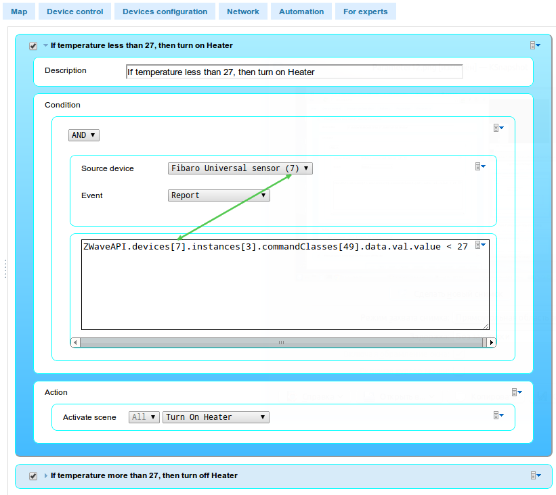Switch to the Devices configuration tab
Screen dimensions: 556x495
(x=165, y=11)
